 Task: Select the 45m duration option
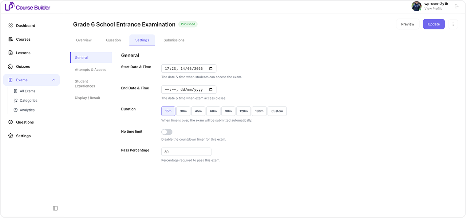click(198, 111)
